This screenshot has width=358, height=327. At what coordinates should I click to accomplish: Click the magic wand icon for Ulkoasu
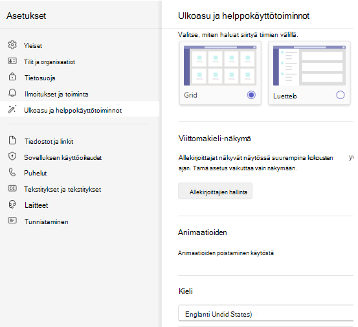[12, 109]
